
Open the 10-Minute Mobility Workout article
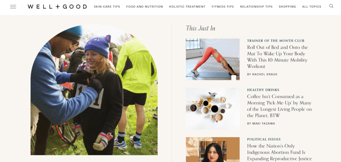tap(277, 57)
